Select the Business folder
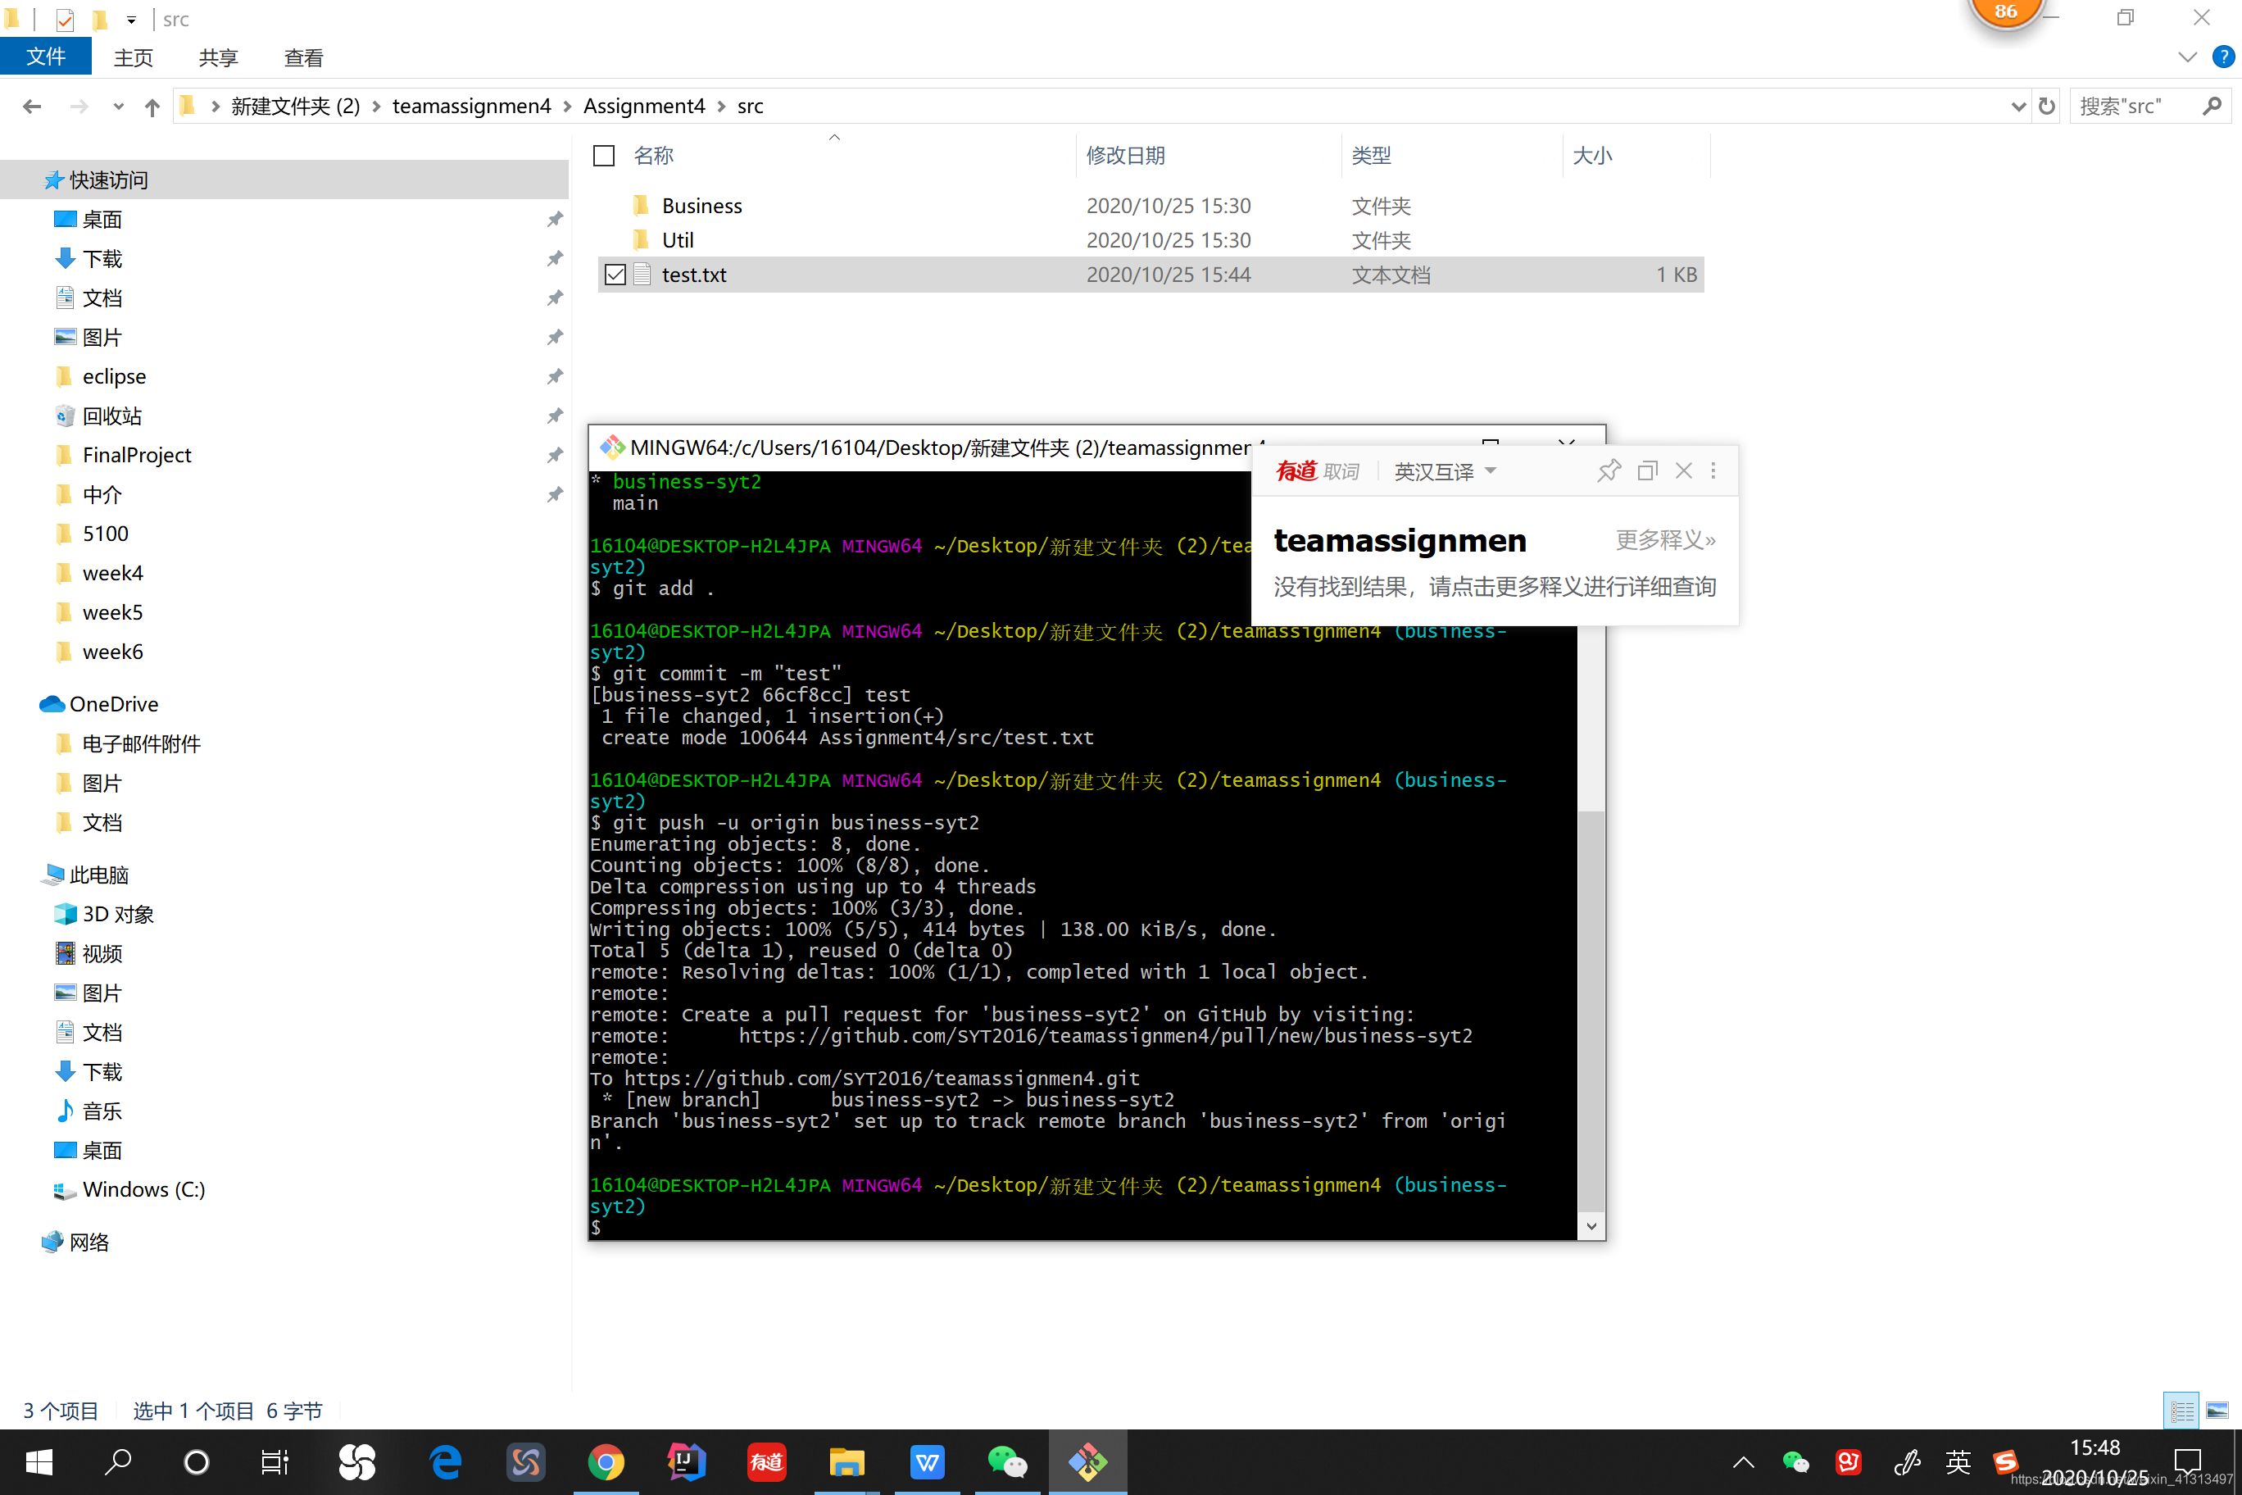Image resolution: width=2242 pixels, height=1495 pixels. pyautogui.click(x=701, y=206)
